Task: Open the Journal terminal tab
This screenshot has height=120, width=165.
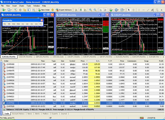Action: tap(64, 114)
